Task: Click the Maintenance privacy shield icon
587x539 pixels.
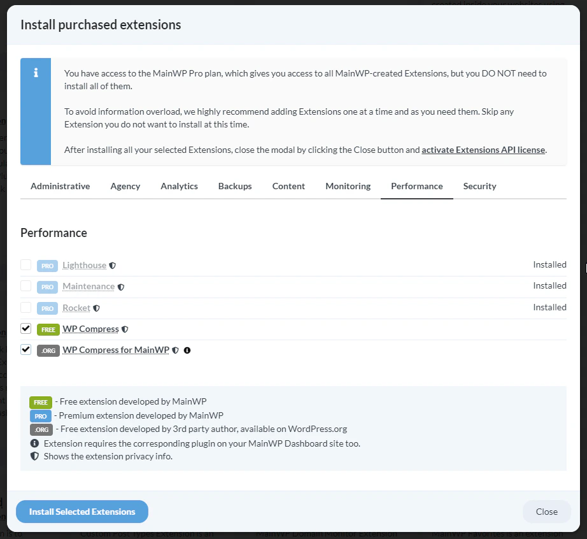Action: (121, 287)
